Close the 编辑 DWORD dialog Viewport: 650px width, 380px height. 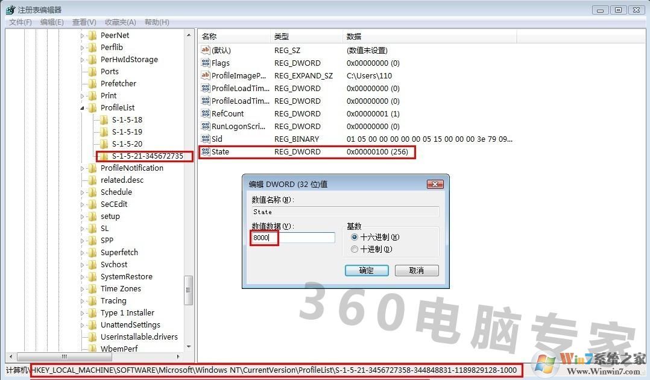point(435,184)
